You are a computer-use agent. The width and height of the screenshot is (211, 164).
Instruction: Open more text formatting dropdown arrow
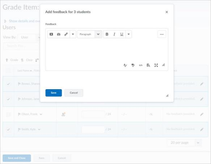coord(128,34)
